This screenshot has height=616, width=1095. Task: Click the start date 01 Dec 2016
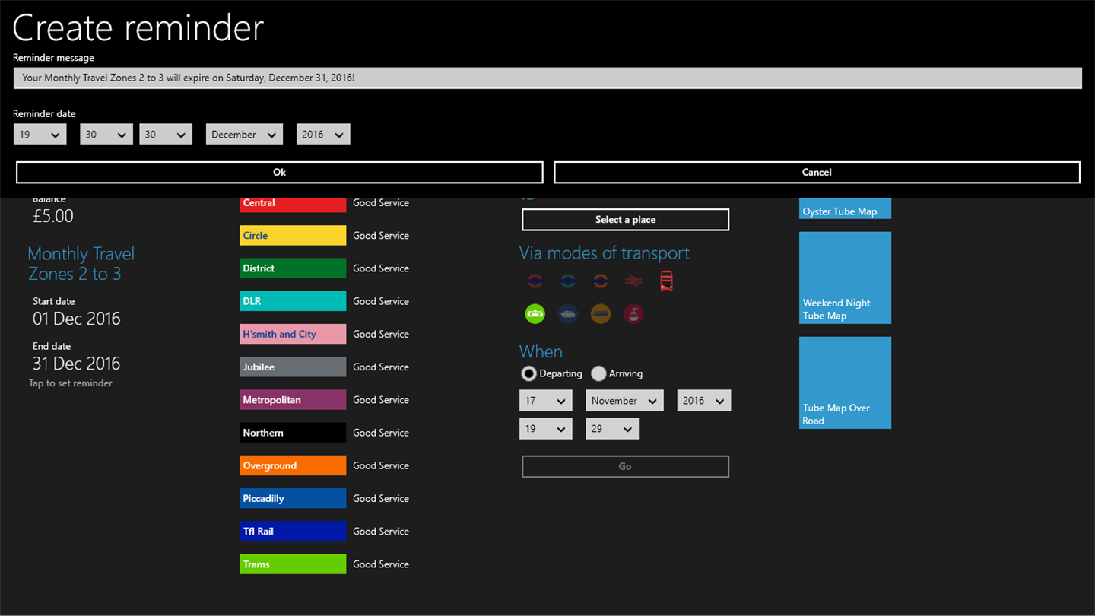pos(77,319)
